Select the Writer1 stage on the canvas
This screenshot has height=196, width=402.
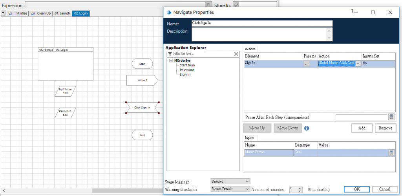[x=142, y=80]
